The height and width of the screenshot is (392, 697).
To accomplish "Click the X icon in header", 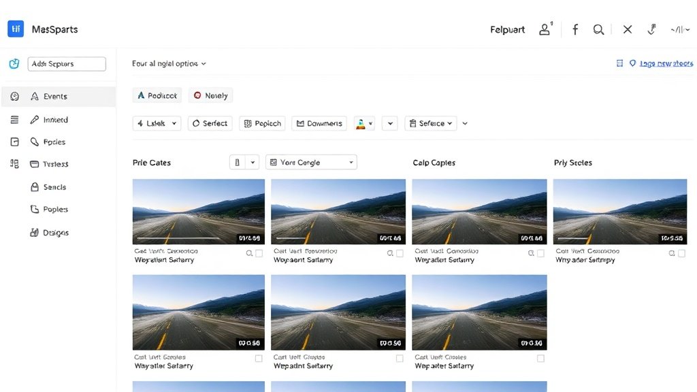I will coord(627,29).
